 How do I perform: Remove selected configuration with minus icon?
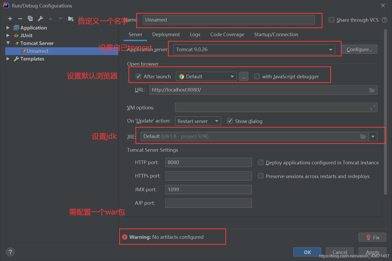tap(20, 19)
